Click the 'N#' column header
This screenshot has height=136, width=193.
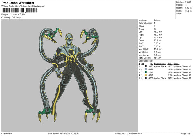click(x=142, y=64)
